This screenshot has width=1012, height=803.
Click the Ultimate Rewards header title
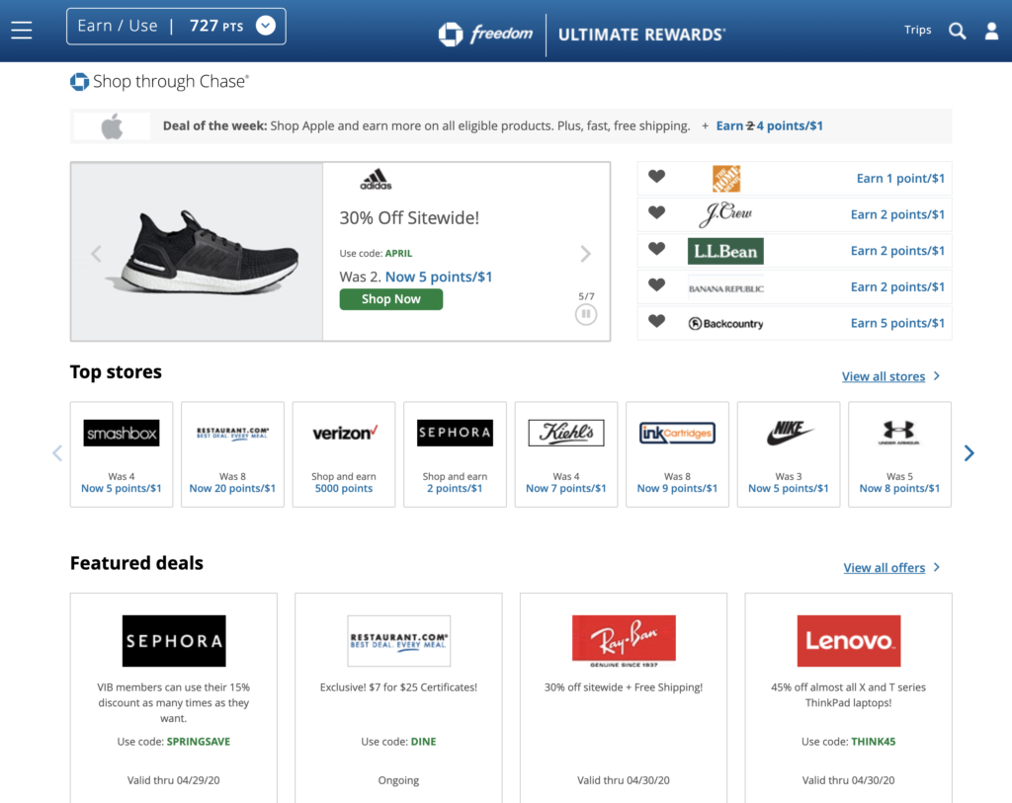(x=641, y=35)
